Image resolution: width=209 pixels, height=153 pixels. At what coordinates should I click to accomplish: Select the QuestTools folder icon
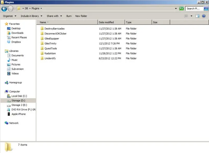click(42, 48)
